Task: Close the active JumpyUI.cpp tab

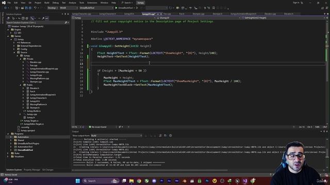Action: tap(161, 14)
